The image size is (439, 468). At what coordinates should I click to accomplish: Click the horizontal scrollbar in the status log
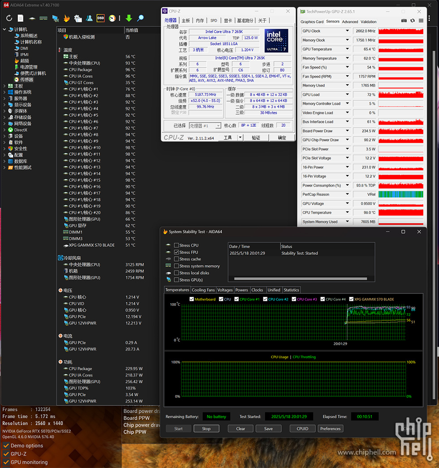click(x=301, y=279)
